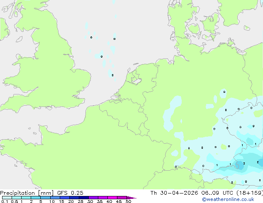The image size is (263, 203).
Task: Select the '50' legend scale label
Action: point(128,201)
